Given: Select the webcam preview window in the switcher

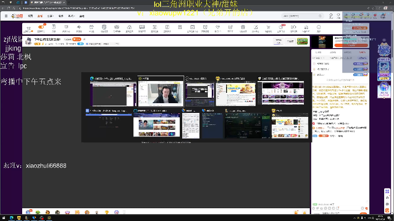Looking at the screenshot, I should click(x=161, y=92).
